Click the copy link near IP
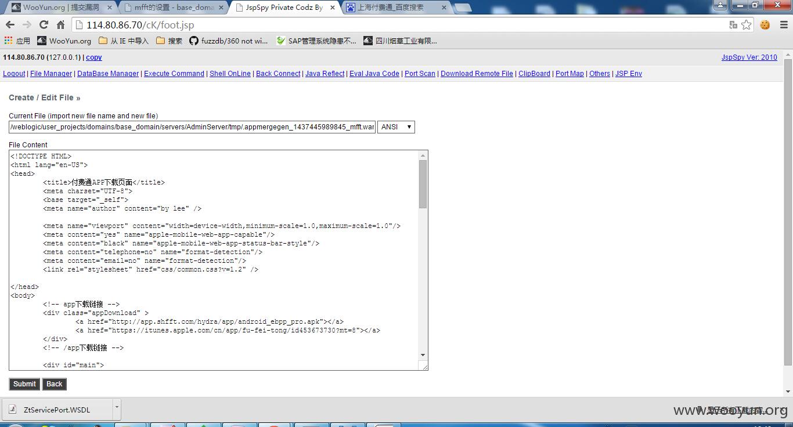 coord(94,57)
